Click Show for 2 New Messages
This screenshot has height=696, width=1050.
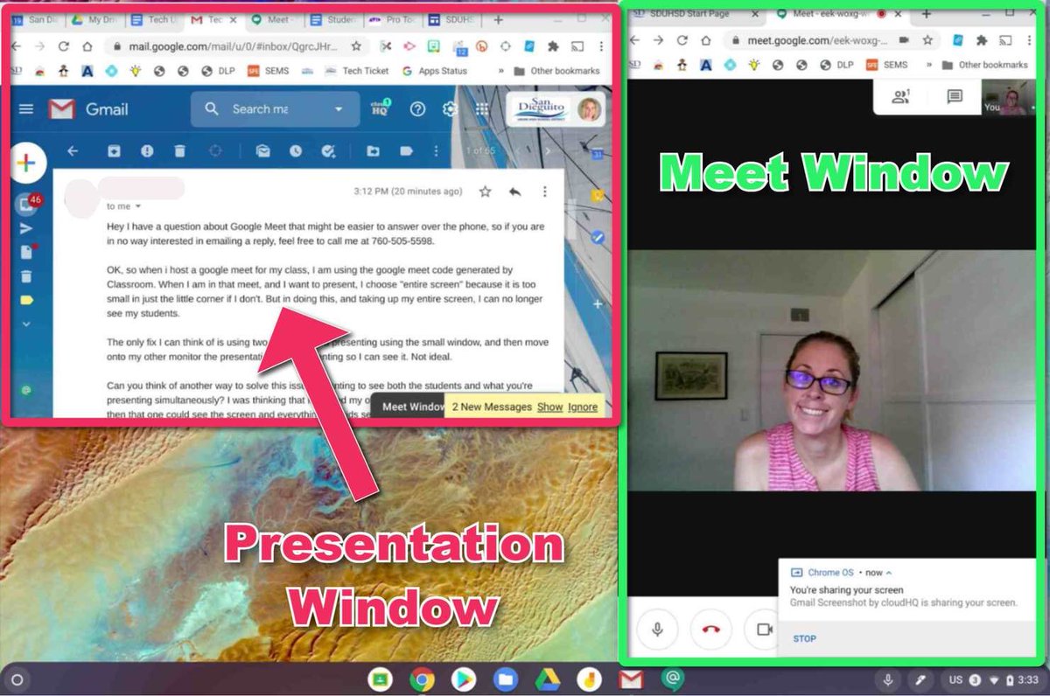point(549,407)
